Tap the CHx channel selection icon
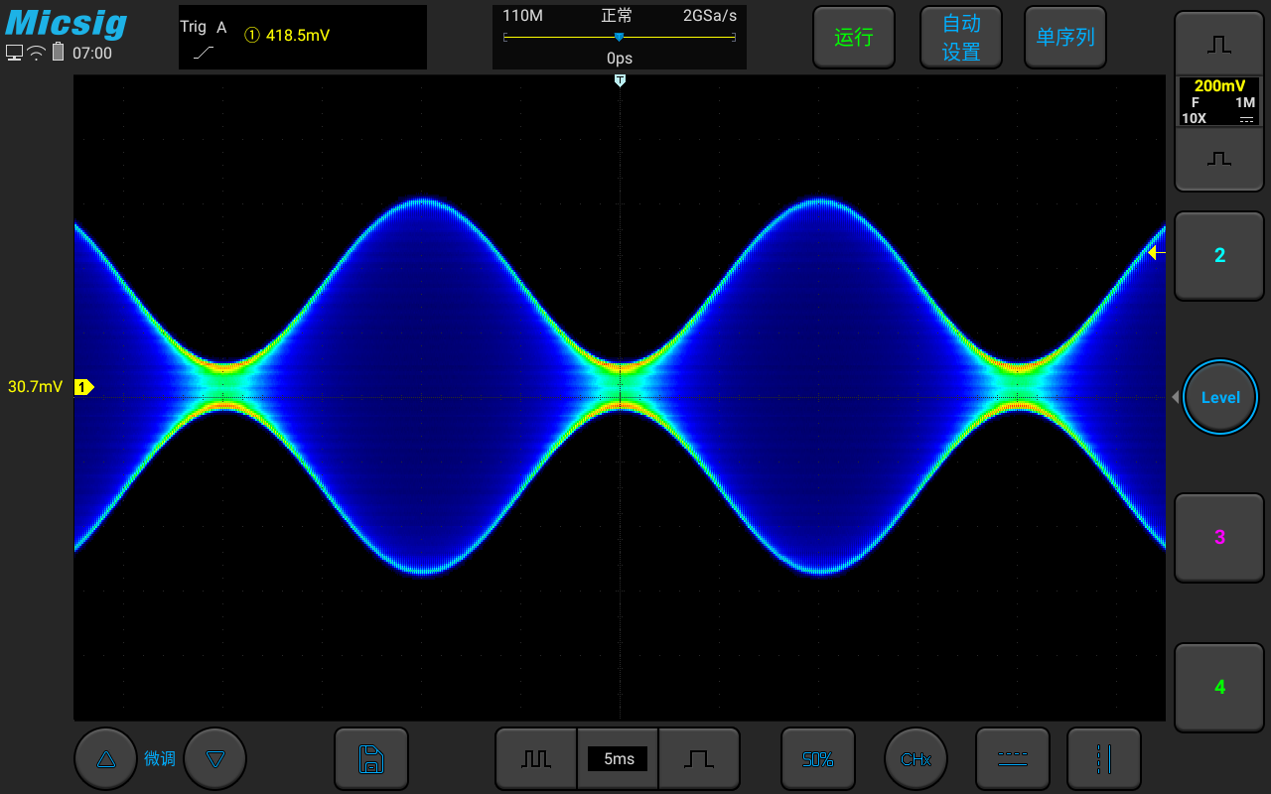1271x794 pixels. (916, 759)
